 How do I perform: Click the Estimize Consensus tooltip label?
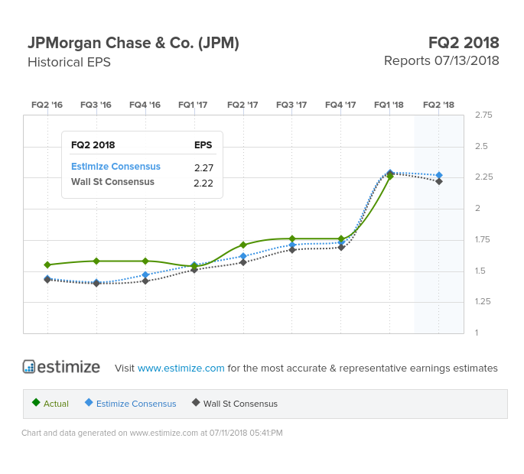(x=116, y=167)
